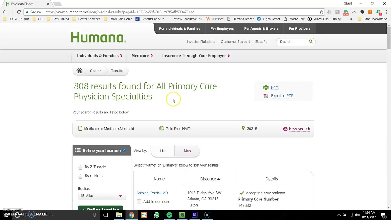Image resolution: width=391 pixels, height=220 pixels.
Task: Click the HubSpot extension icon
Action: click(x=370, y=12)
